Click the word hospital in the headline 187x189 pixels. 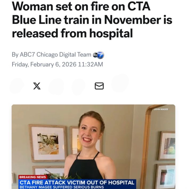111,33
